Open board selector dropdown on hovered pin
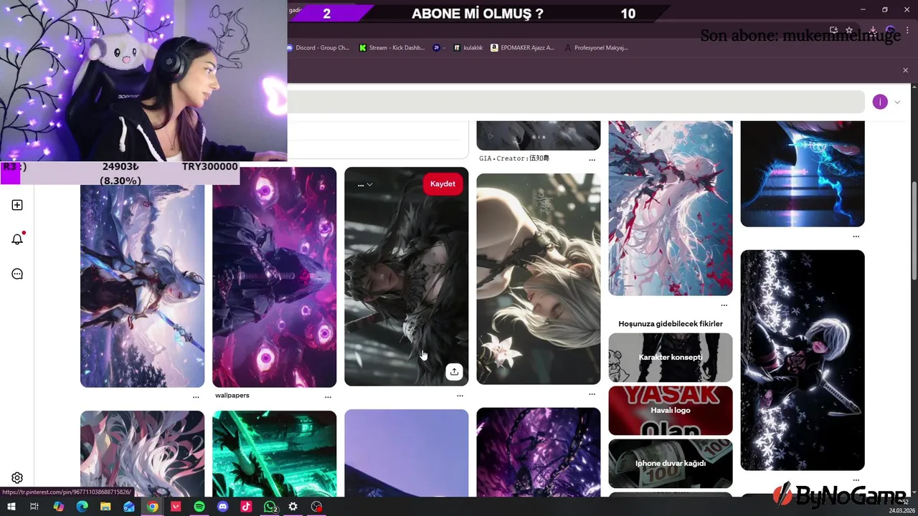The width and height of the screenshot is (918, 516). tap(365, 184)
